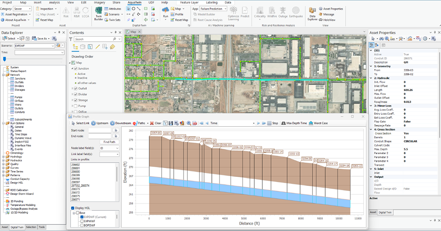Switch to the Analysis ribbon tab

54,2
